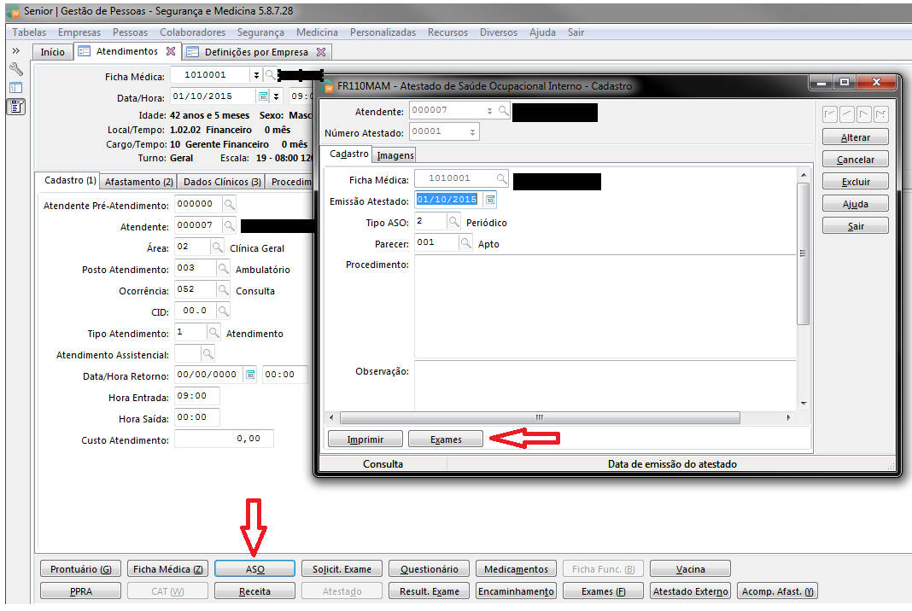Switch to the Imagens tab
This screenshot has height=611, width=912.
[x=395, y=155]
